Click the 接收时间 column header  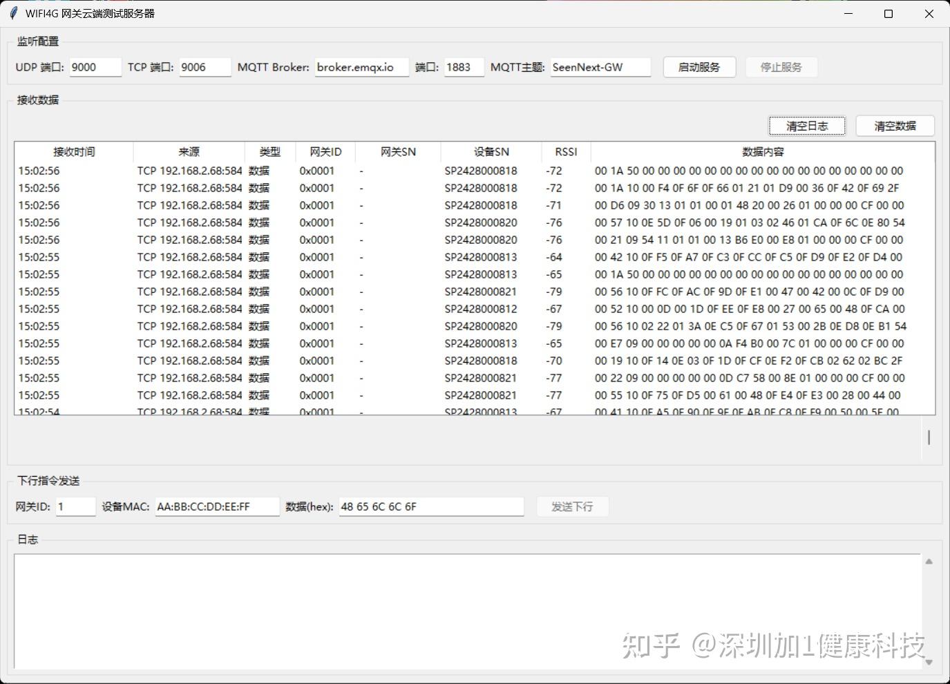coord(74,152)
